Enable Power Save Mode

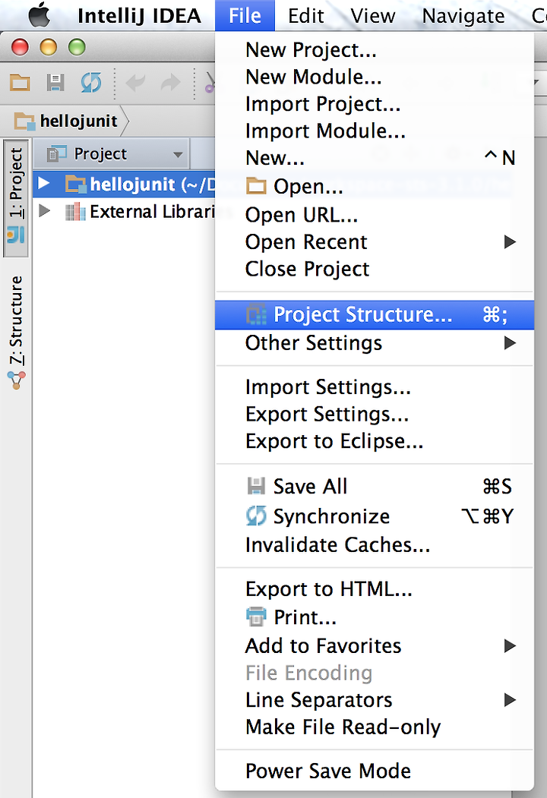point(327,771)
